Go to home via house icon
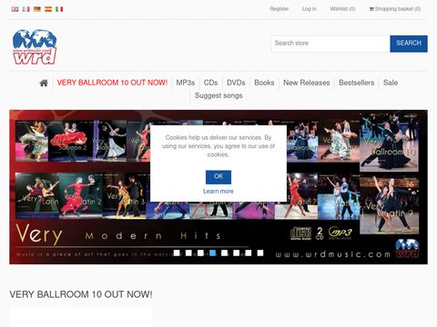 point(44,83)
